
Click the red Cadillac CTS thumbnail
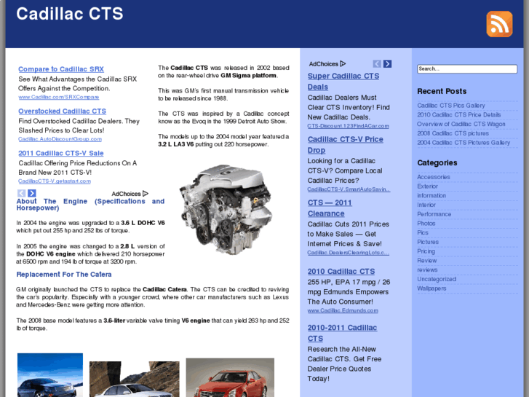tap(230, 377)
